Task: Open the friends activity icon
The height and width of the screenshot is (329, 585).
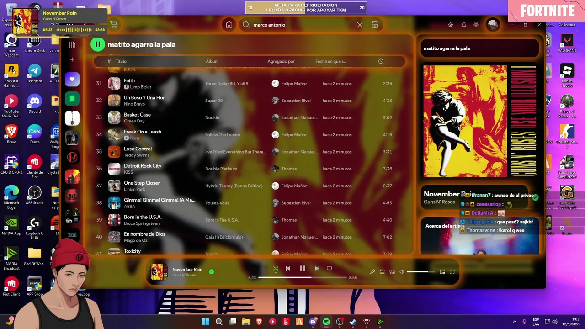Action: pyautogui.click(x=476, y=25)
